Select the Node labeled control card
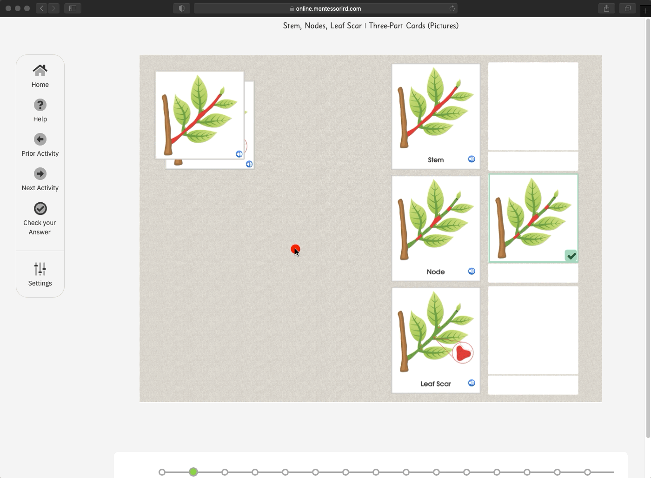The image size is (651, 478). click(x=436, y=228)
